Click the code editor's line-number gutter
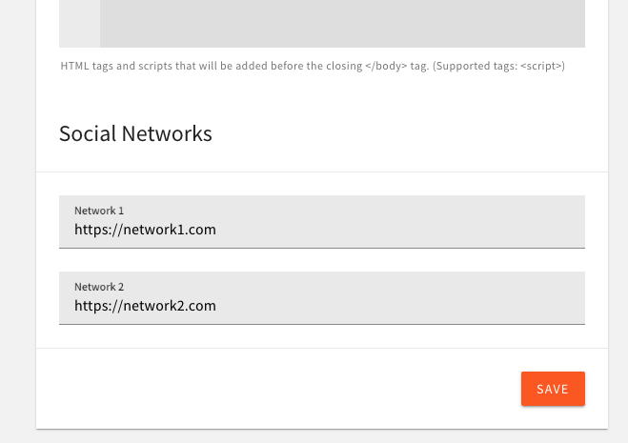 point(79,23)
